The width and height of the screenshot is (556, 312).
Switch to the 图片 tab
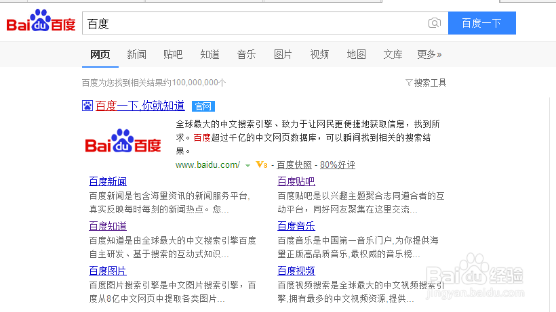pos(283,54)
